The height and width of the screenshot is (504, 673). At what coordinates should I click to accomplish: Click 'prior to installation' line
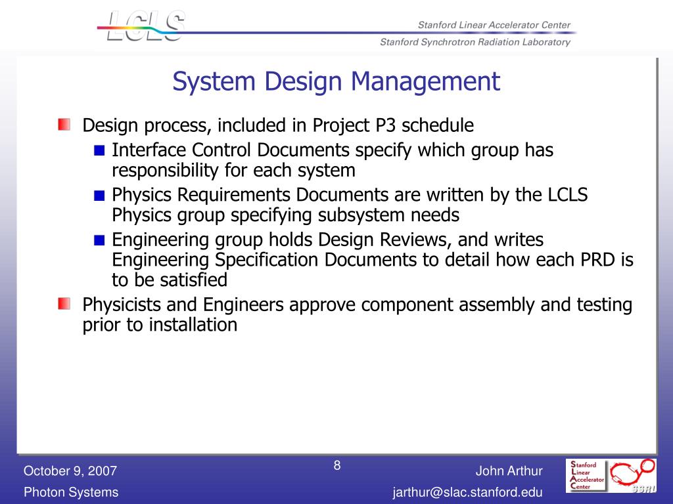pos(160,325)
